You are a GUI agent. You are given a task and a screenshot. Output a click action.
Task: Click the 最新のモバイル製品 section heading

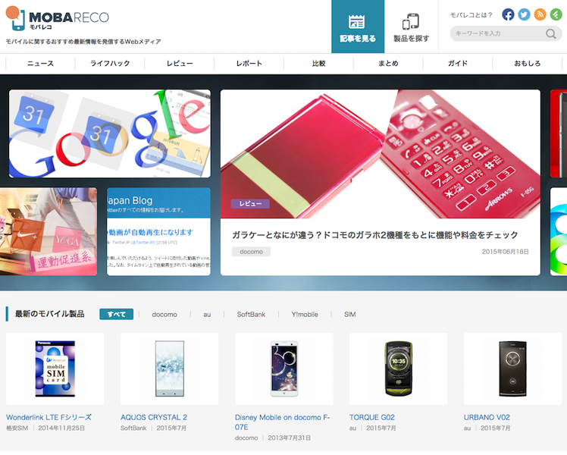49,314
